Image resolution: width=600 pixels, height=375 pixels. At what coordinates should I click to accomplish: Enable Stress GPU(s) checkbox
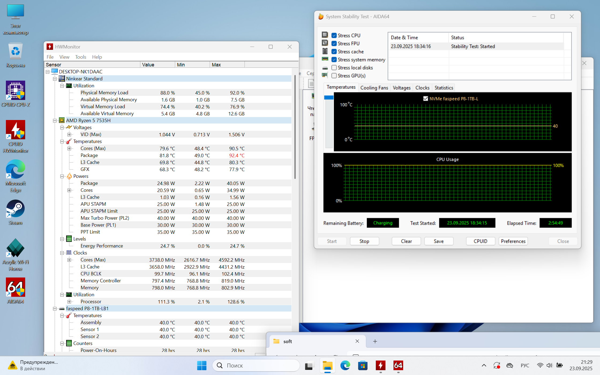pos(334,76)
